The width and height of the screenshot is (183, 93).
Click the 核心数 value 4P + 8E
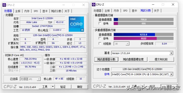(59, 79)
